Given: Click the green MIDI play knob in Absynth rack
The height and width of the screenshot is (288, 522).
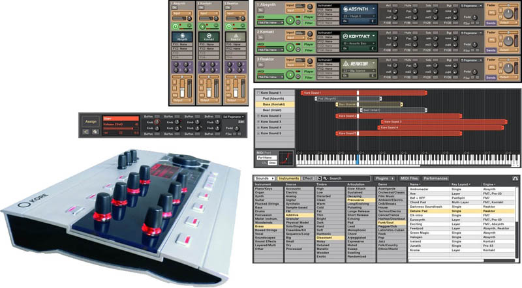Looking at the screenshot, I should (x=290, y=21).
